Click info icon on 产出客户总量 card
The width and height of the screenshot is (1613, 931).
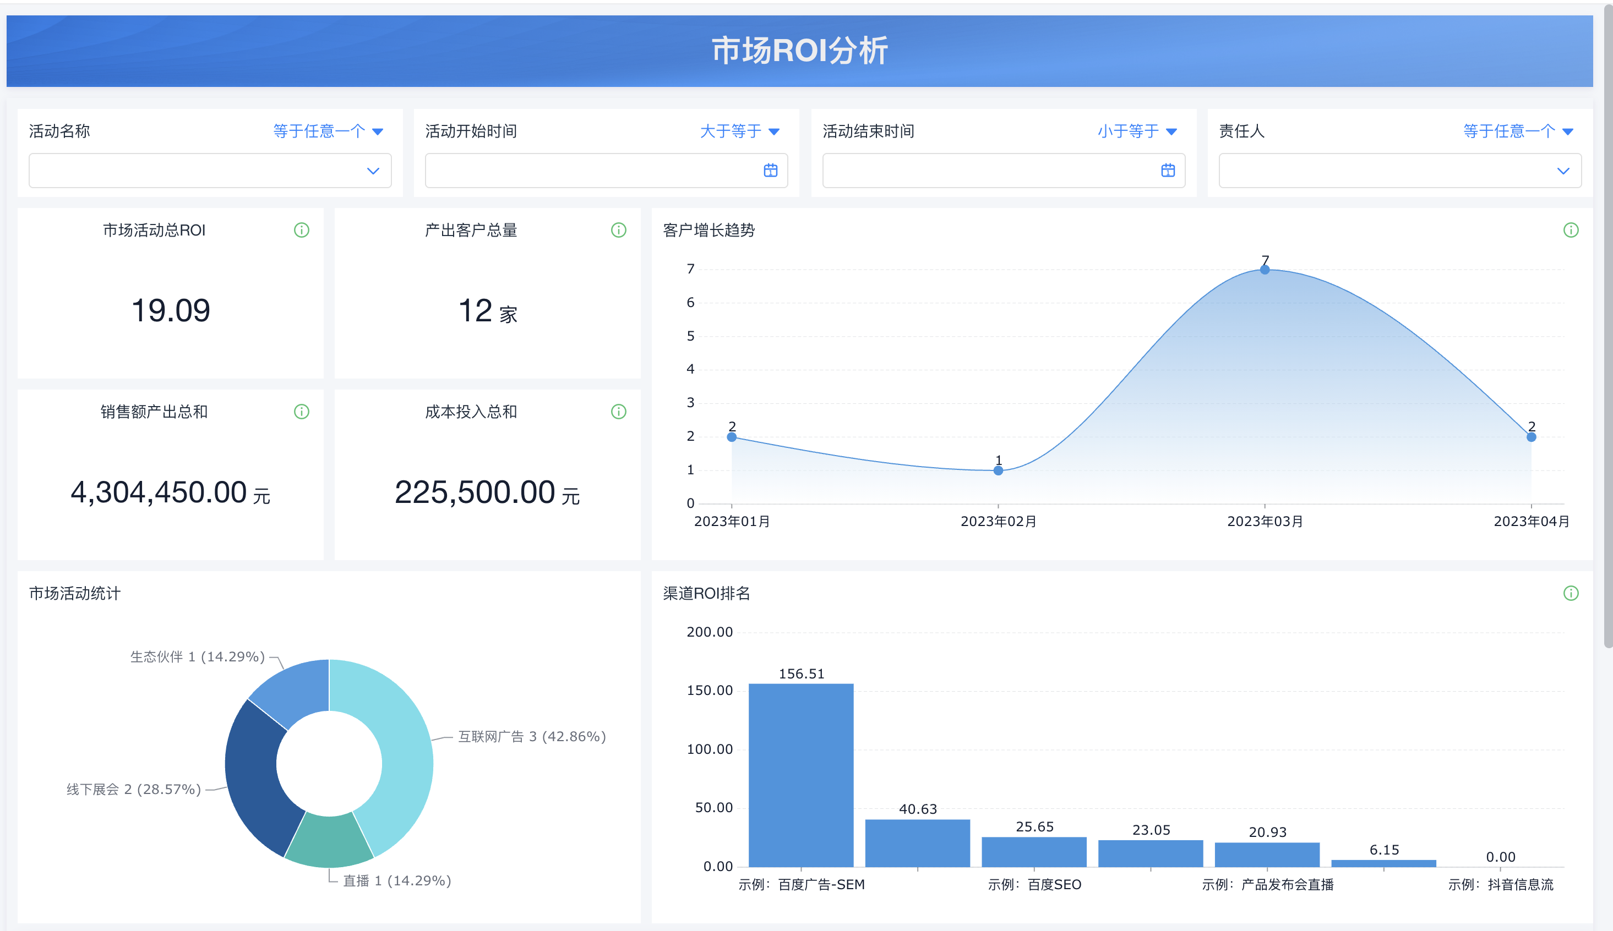[x=618, y=230]
